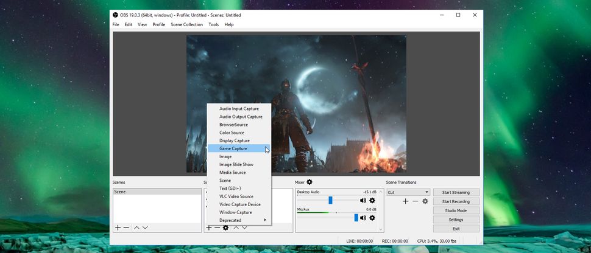The height and width of the screenshot is (253, 591).
Task: Click Start Streaming button
Action: (x=456, y=192)
